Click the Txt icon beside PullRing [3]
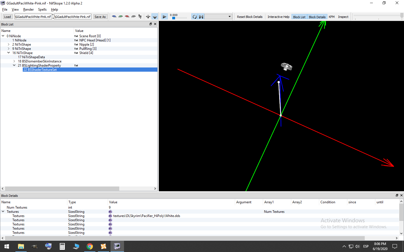404x252 pixels. (76, 49)
